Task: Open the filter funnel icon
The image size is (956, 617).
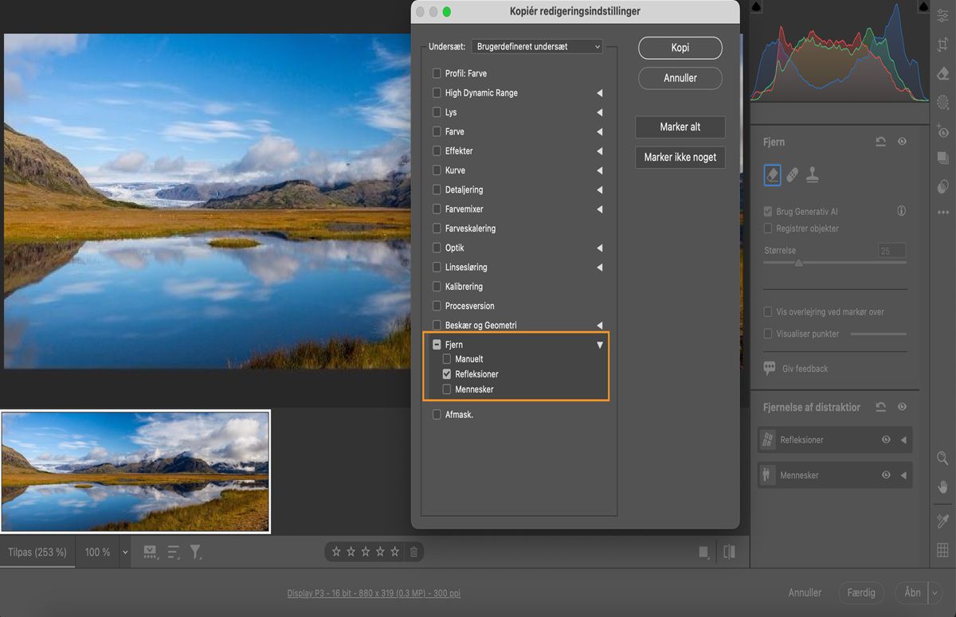Action: tap(195, 552)
